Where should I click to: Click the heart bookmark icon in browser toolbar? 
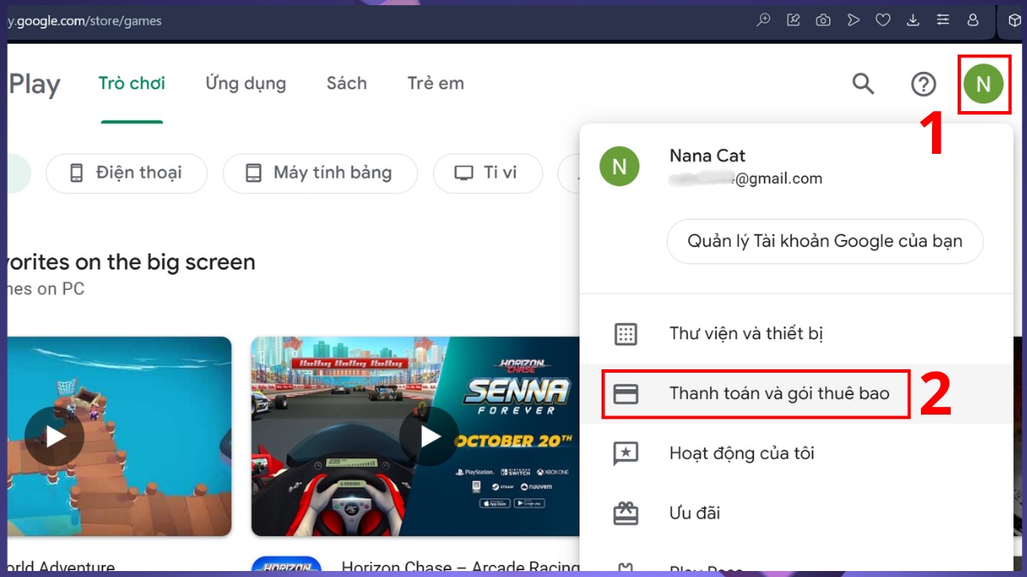883,20
